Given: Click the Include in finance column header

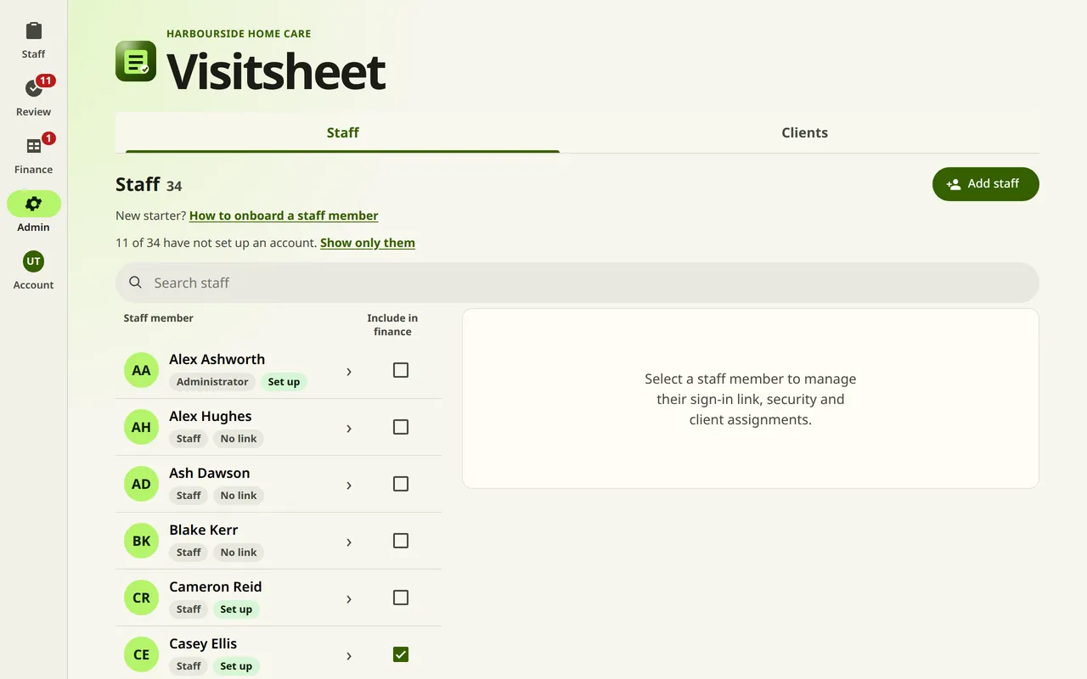Looking at the screenshot, I should (x=392, y=324).
